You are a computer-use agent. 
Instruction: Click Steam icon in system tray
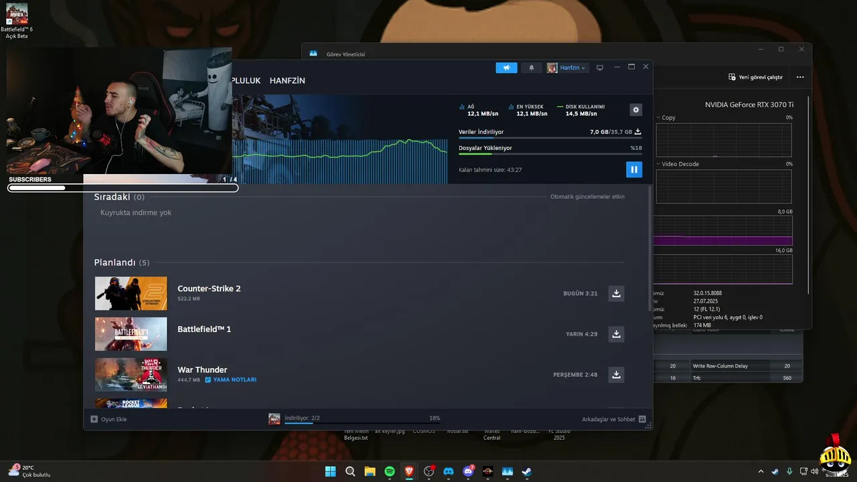(x=775, y=471)
